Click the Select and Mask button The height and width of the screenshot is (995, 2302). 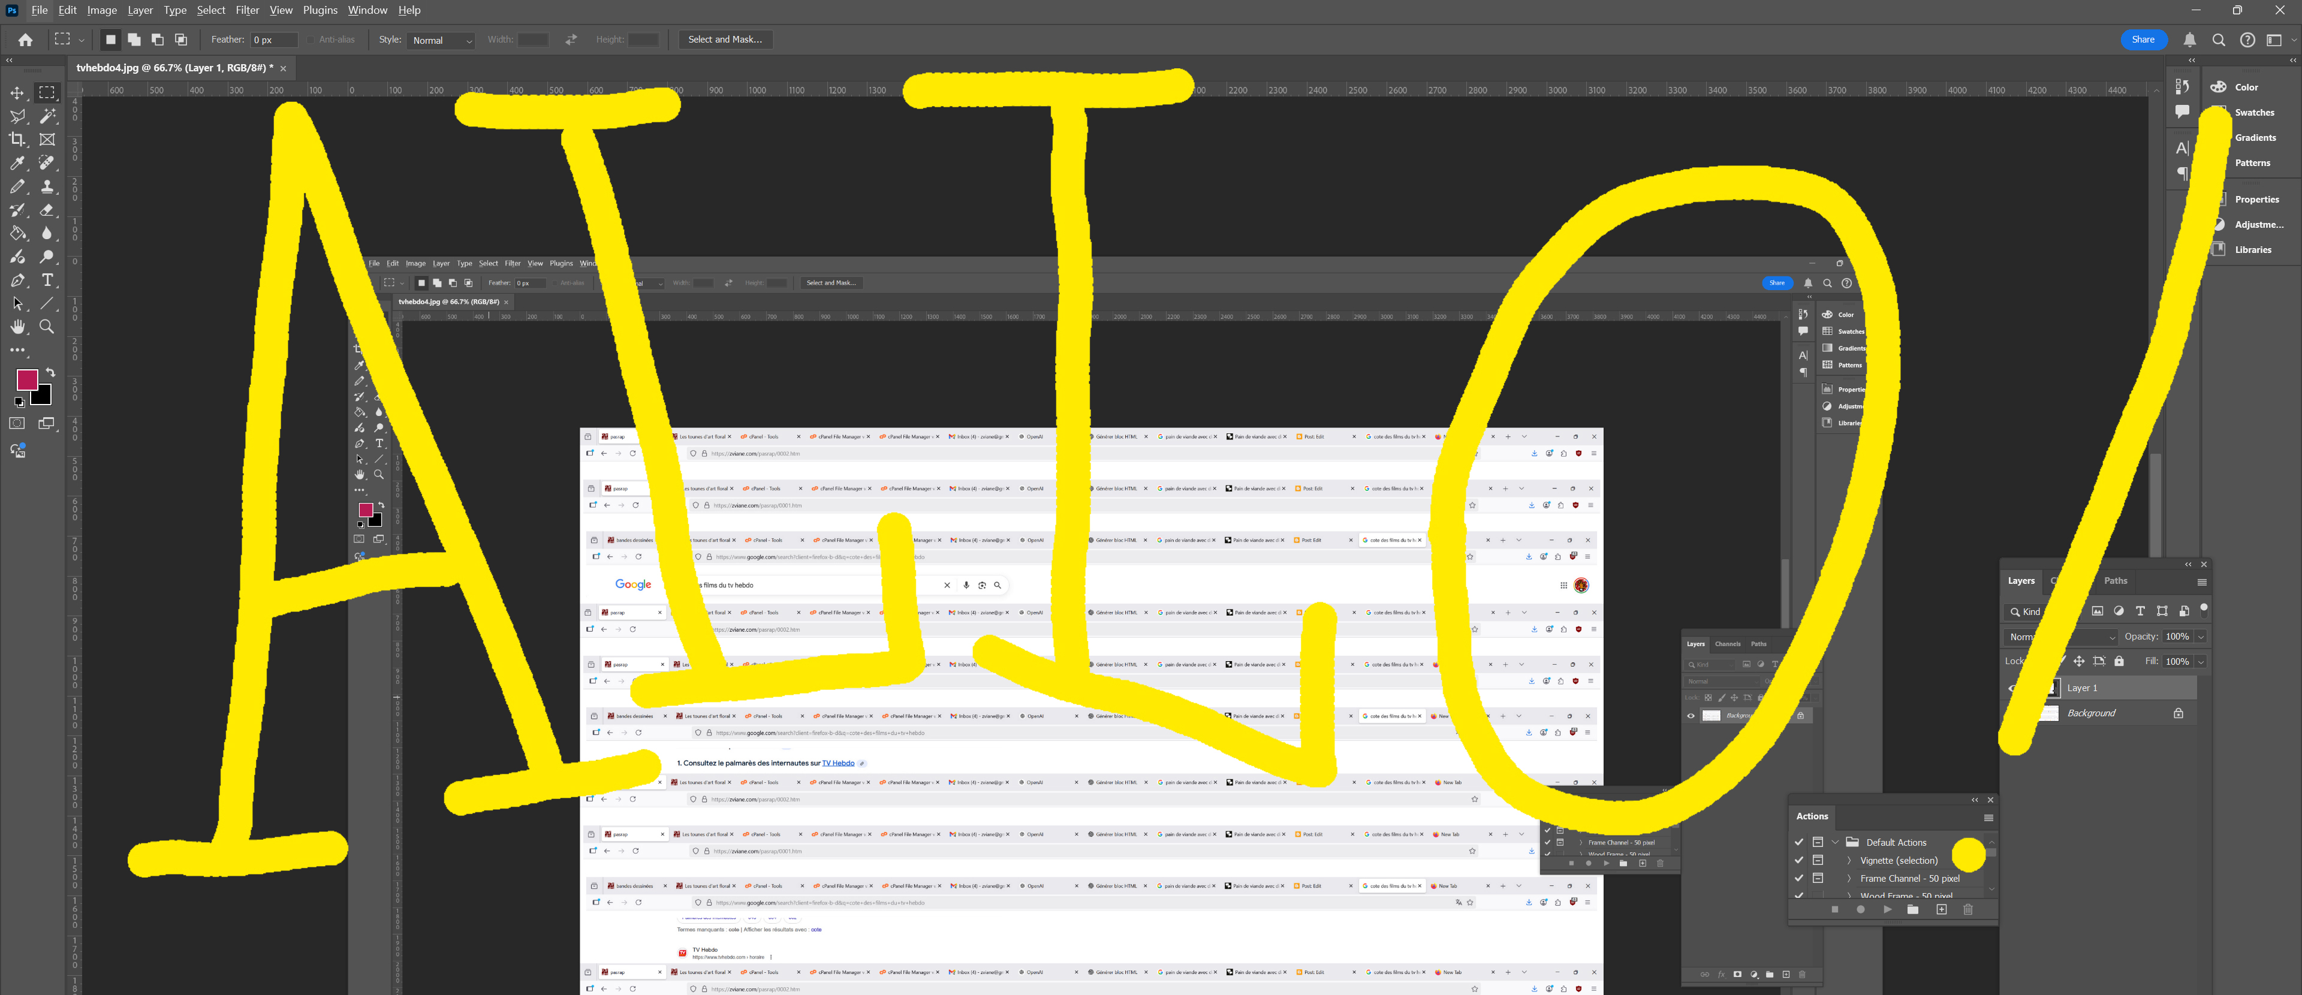coord(725,40)
